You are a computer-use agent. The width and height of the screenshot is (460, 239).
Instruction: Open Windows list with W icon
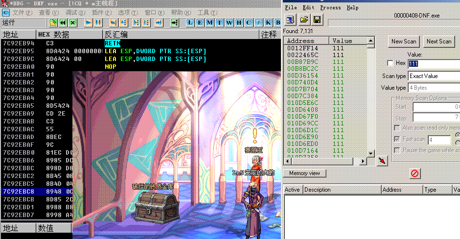[x=229, y=23]
